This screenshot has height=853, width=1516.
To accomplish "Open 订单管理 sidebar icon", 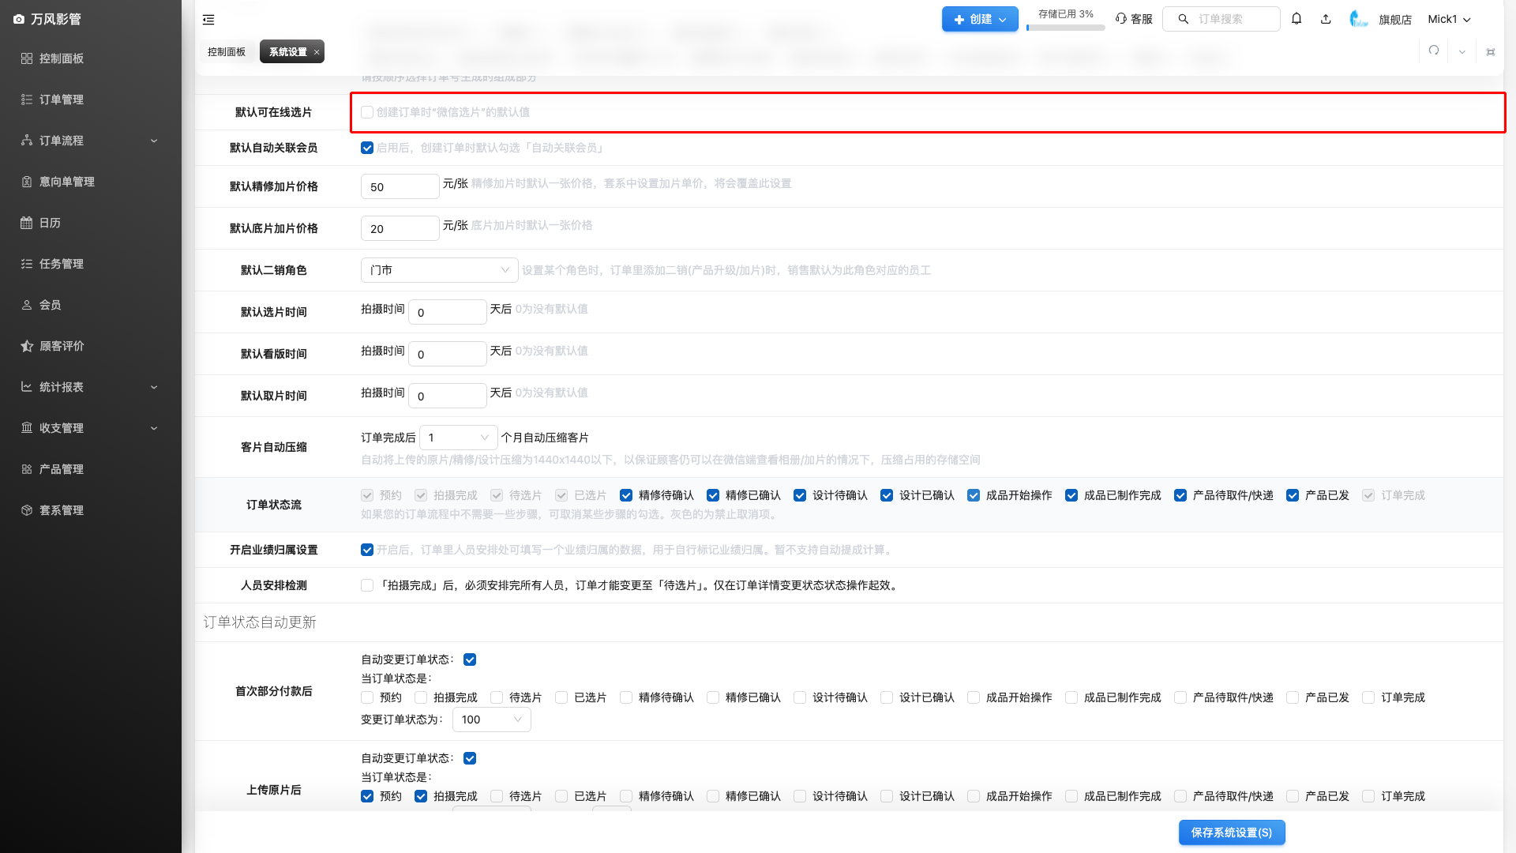I will pyautogui.click(x=27, y=100).
